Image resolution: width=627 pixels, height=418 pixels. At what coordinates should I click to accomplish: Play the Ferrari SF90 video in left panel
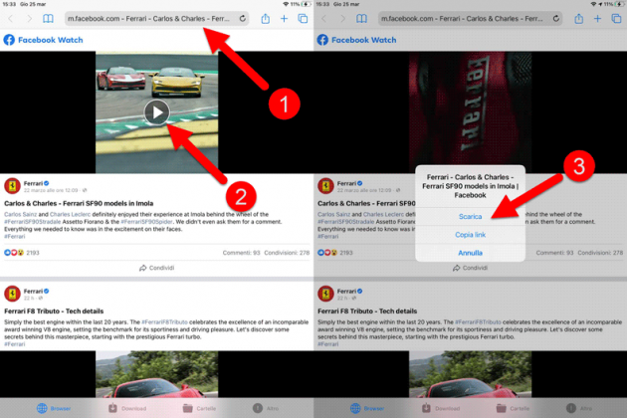(156, 111)
